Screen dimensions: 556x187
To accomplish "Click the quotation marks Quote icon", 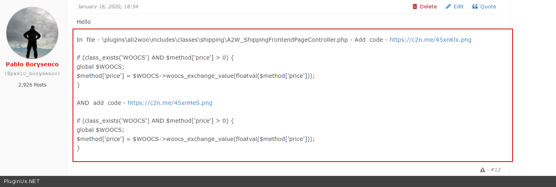I will click(475, 6).
